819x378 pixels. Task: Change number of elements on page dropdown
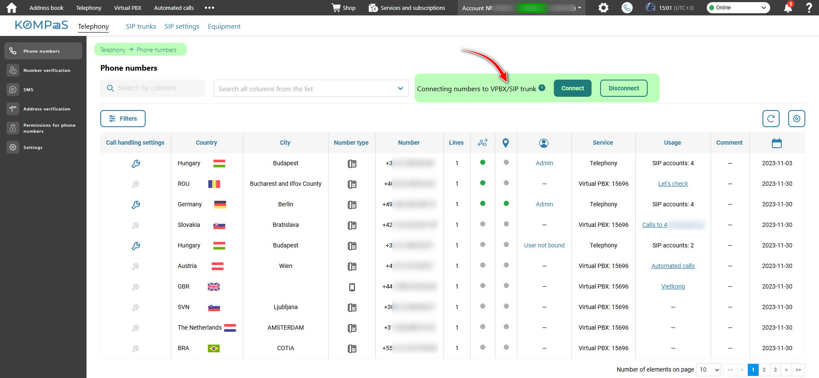pos(709,369)
